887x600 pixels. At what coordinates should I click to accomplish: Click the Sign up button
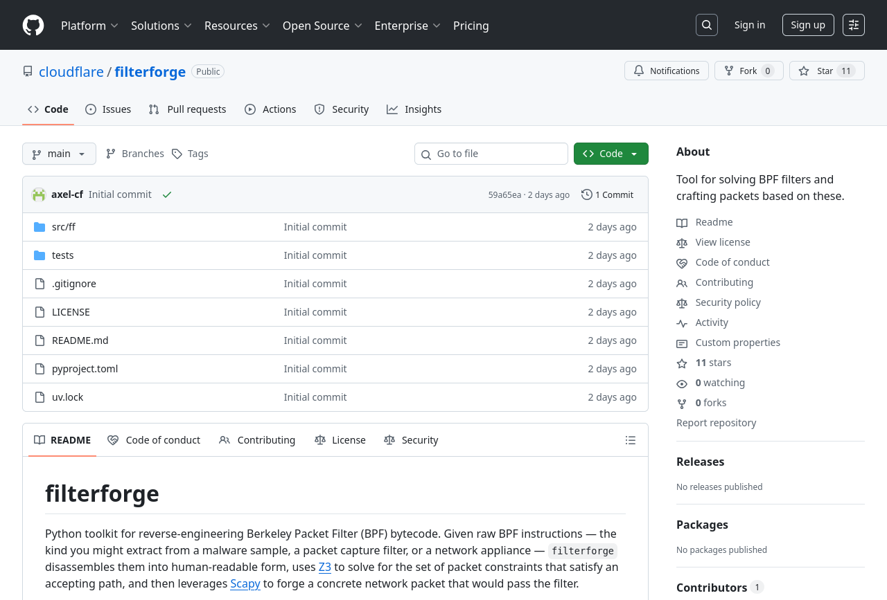807,25
